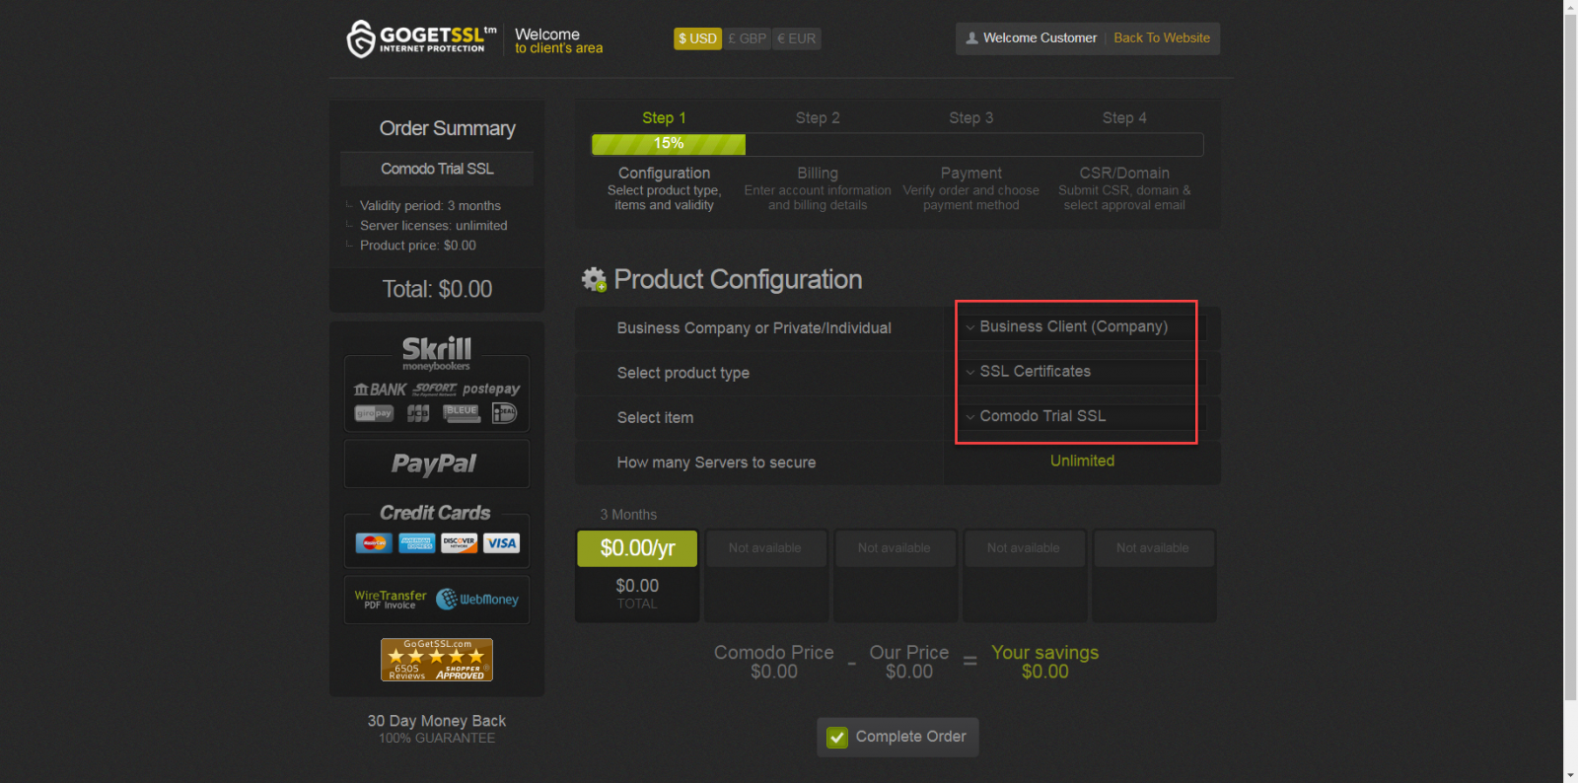Click the Select item label
This screenshot has height=783, width=1578.
[x=655, y=418]
